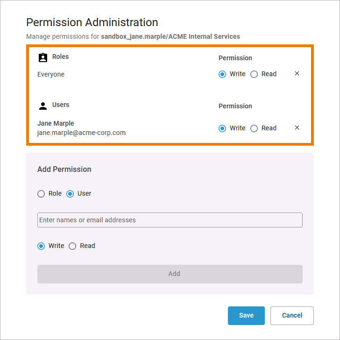Remove the Everyone role permission

point(297,74)
